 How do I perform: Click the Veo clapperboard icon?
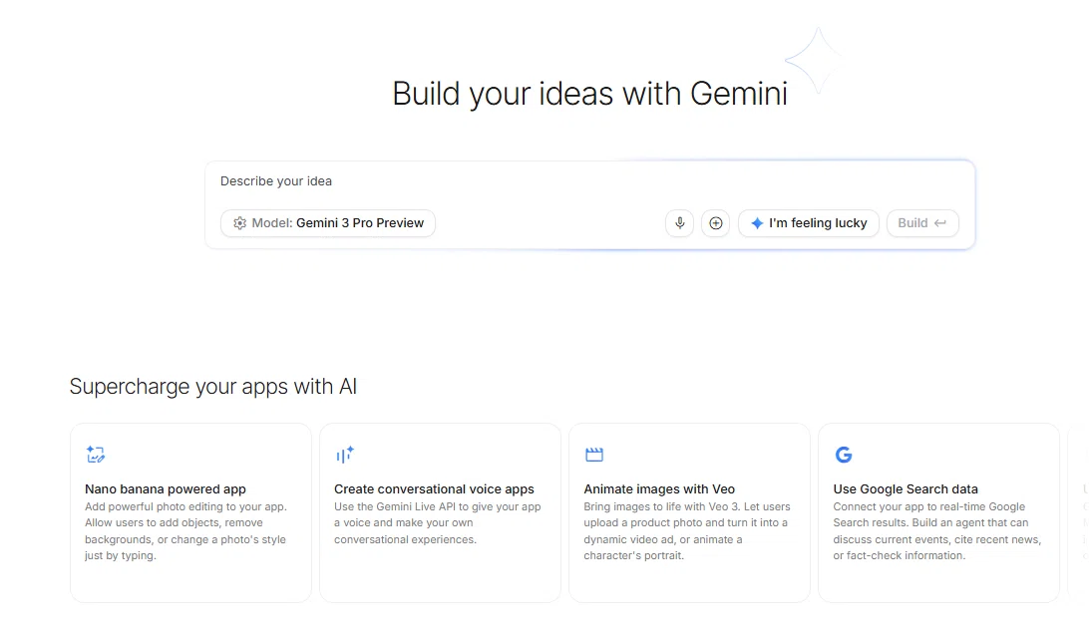[594, 455]
